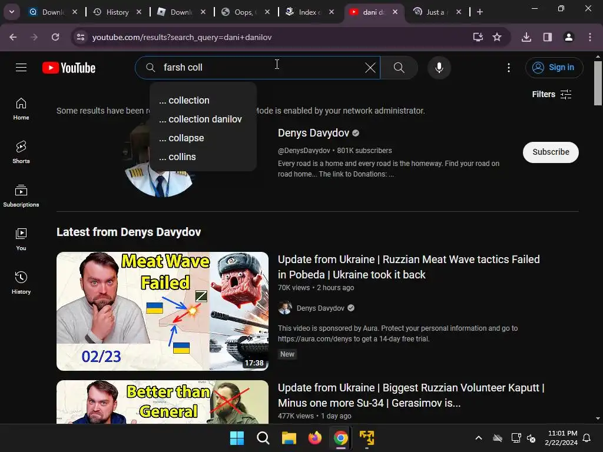Screen dimensions: 603x452
Task: Open File Explorer from taskbar
Action: [x=289, y=438]
